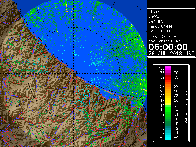Click the yellow 17 color swatch
Viewport: 196px width, 147px height.
168,100
